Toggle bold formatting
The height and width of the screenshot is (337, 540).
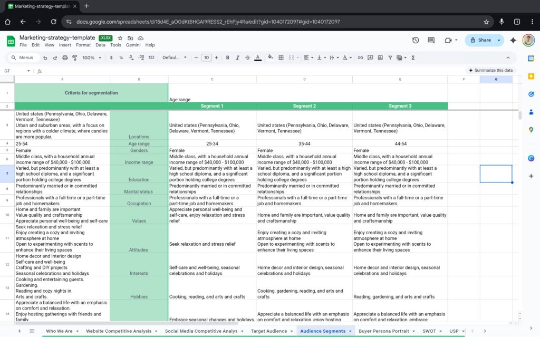click(227, 57)
